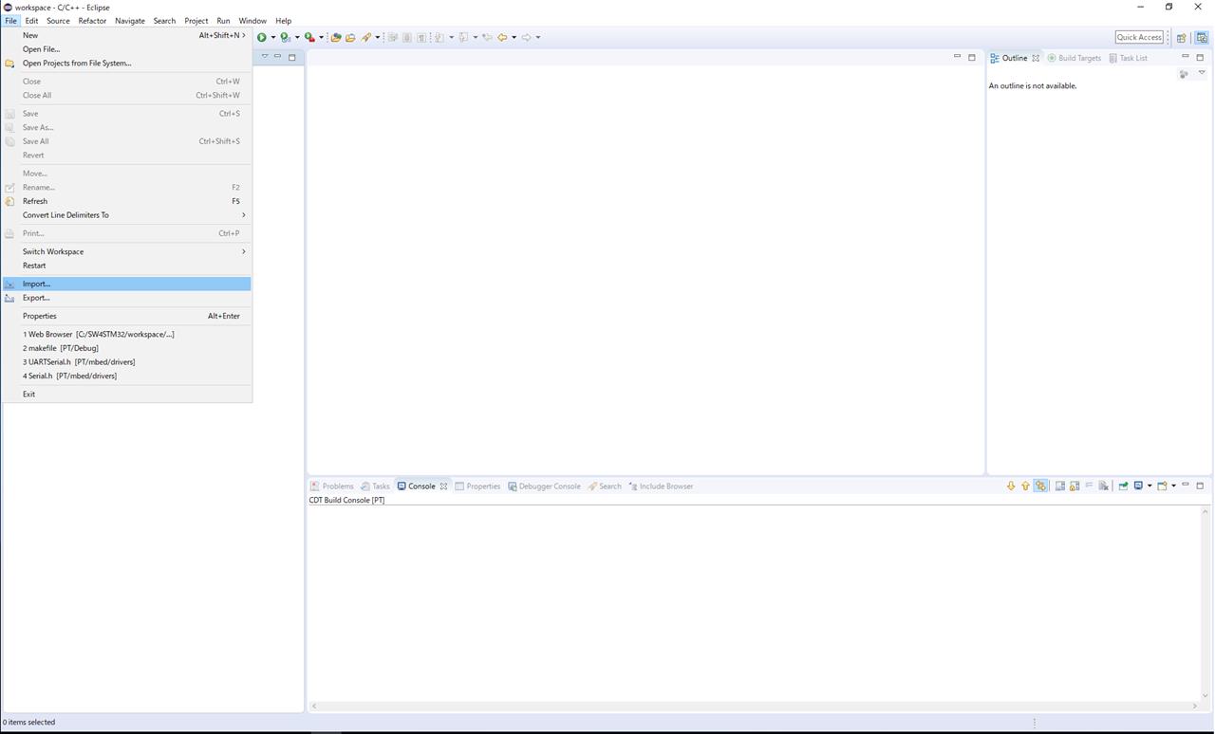This screenshot has height=734, width=1215.
Task: Click the Open Perspective icon
Action: (x=1182, y=37)
